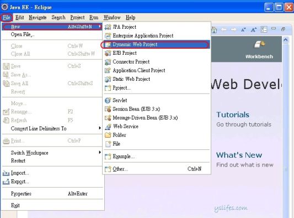Viewport: 294px width, 218px height.
Task: Maximize the Eclipse window
Action: [279, 8]
